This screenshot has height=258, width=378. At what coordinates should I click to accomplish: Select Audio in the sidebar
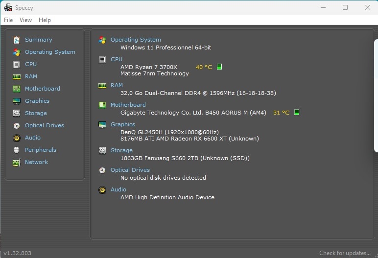click(33, 138)
